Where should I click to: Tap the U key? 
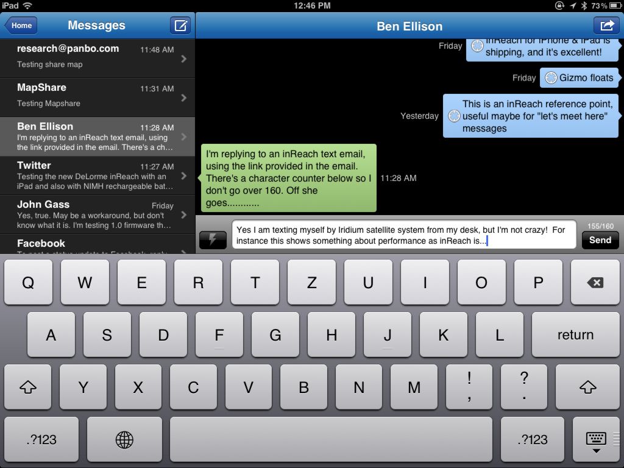[x=368, y=283]
